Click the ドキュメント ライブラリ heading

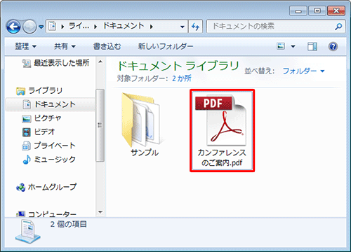[178, 66]
